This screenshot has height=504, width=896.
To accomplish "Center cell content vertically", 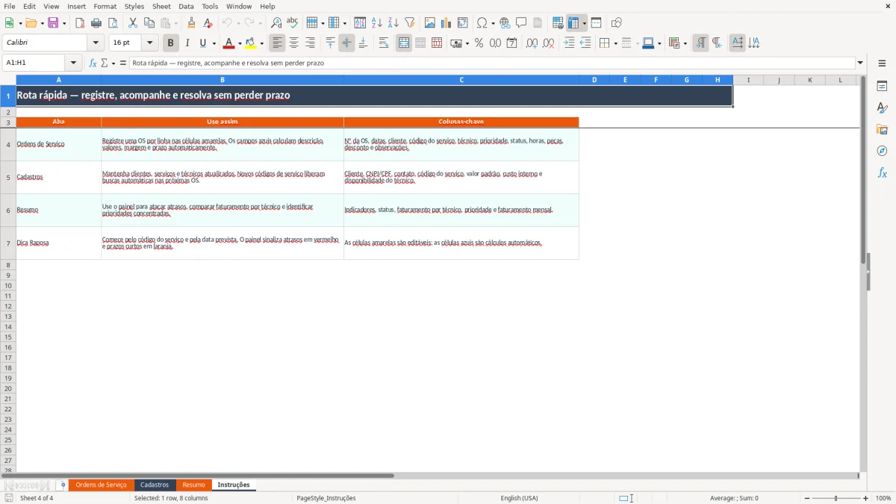I will (347, 43).
